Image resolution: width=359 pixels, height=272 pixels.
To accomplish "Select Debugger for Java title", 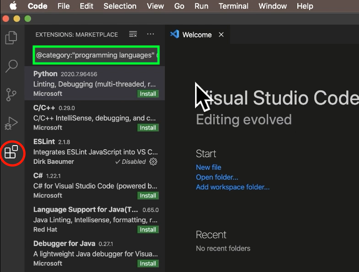I will 64,243.
